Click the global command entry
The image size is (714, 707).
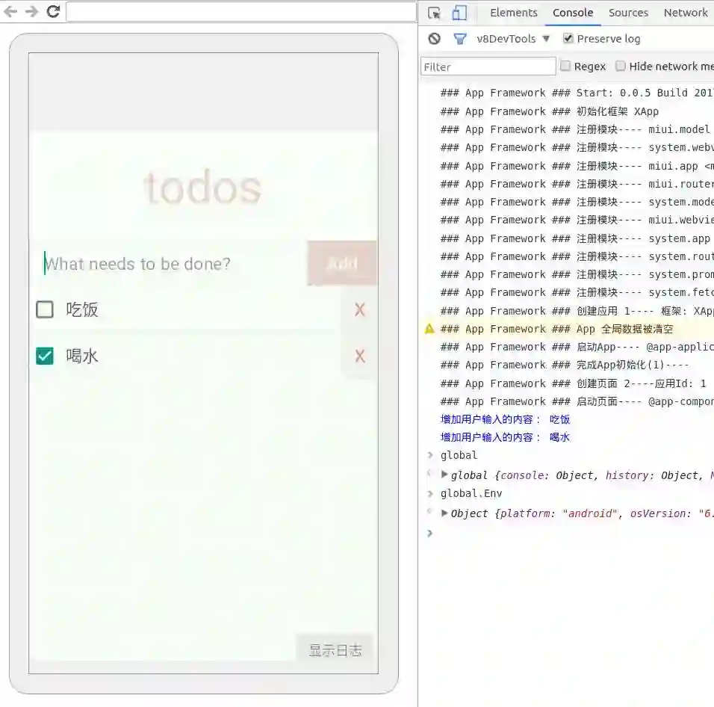click(459, 455)
